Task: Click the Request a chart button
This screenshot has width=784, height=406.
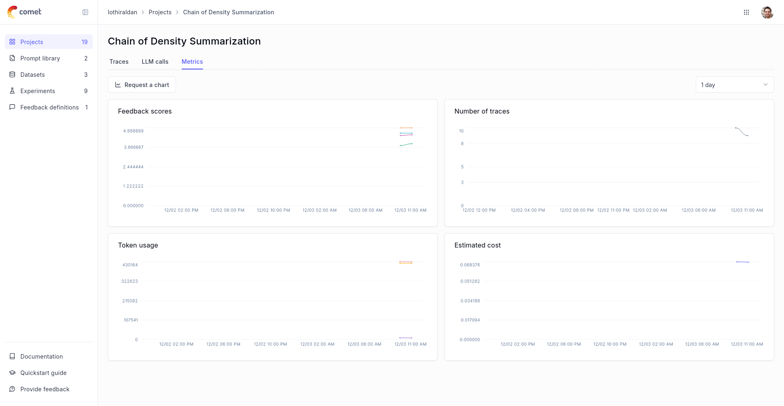Action: [142, 85]
